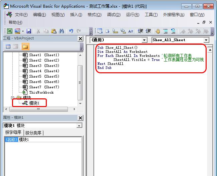This screenshot has height=176, width=217.
Task: Open standard toolbar options chevron
Action: click(91, 31)
